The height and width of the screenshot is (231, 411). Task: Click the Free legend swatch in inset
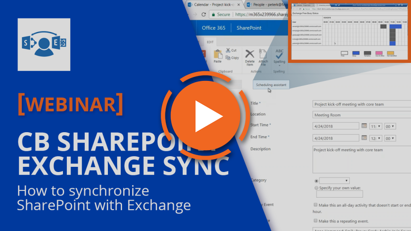(x=344, y=53)
